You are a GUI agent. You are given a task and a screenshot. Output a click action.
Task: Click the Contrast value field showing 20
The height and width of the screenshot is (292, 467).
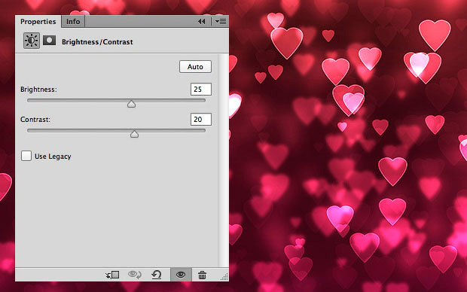pos(201,120)
